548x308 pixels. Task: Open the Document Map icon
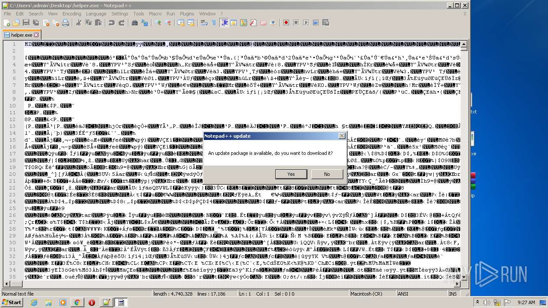pos(244,23)
